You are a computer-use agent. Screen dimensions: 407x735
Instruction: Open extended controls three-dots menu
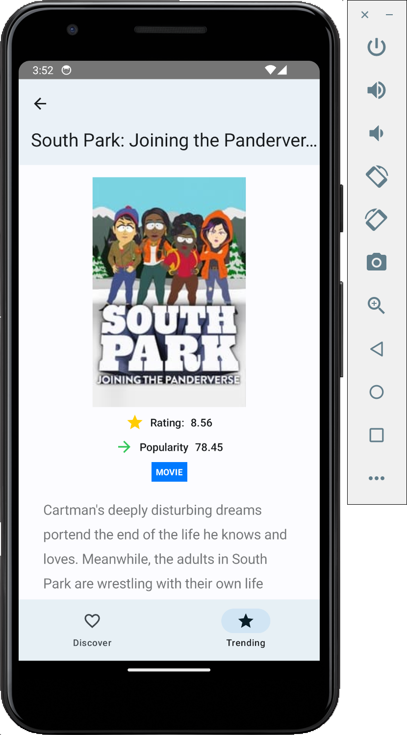coord(377,478)
